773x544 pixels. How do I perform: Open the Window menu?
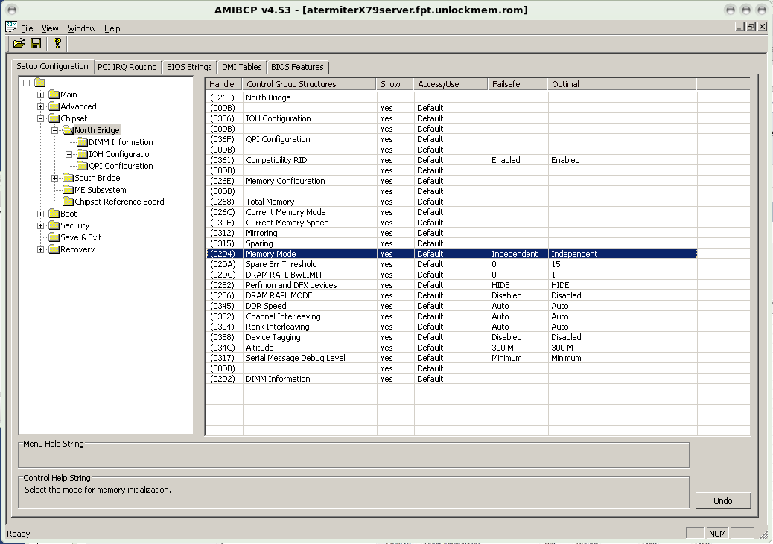point(81,28)
